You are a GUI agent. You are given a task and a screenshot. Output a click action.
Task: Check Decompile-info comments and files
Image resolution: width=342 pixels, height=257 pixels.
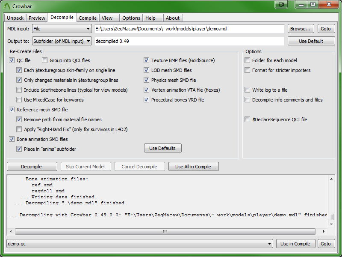coord(248,100)
